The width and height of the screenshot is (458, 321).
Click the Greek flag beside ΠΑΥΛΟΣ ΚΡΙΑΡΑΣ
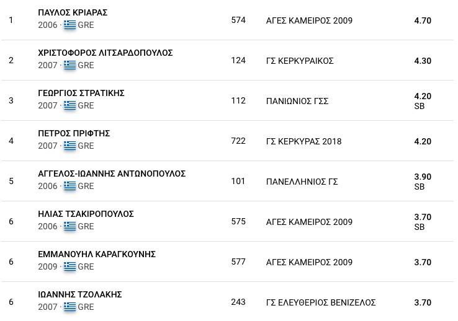point(70,25)
